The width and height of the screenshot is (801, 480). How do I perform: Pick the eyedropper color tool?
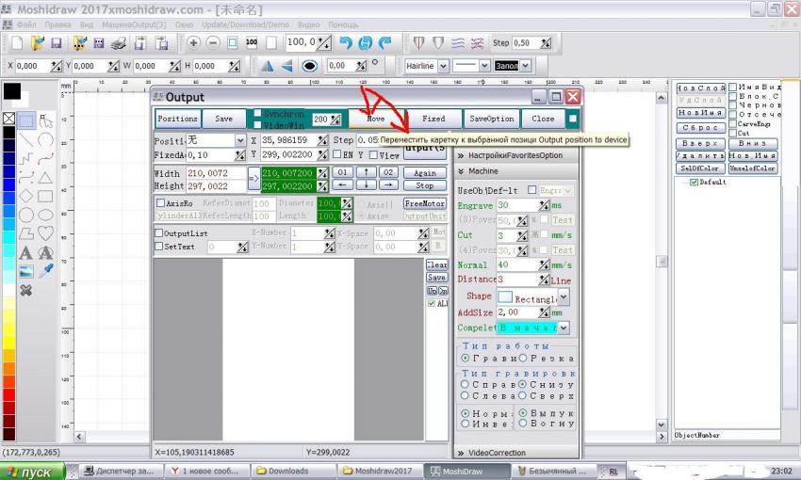coord(45,271)
